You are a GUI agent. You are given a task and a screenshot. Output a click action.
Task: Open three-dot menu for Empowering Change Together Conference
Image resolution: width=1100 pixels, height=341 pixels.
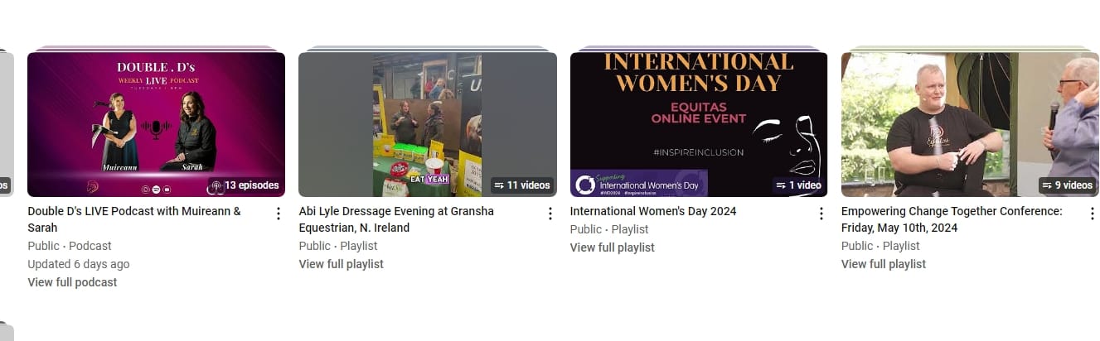[1093, 214]
